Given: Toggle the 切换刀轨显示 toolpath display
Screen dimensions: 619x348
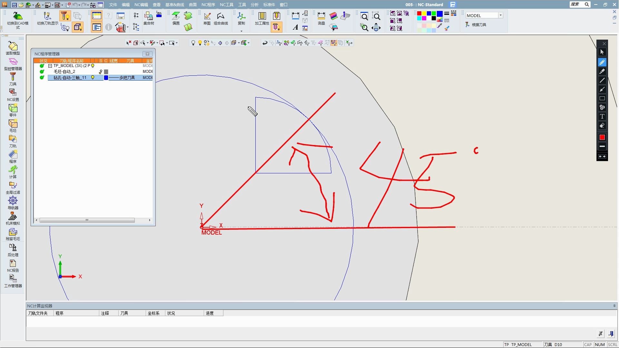Looking at the screenshot, I should click(47, 18).
